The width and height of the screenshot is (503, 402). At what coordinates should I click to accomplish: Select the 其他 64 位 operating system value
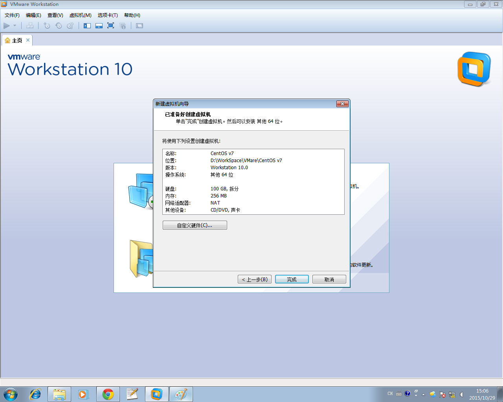(222, 175)
